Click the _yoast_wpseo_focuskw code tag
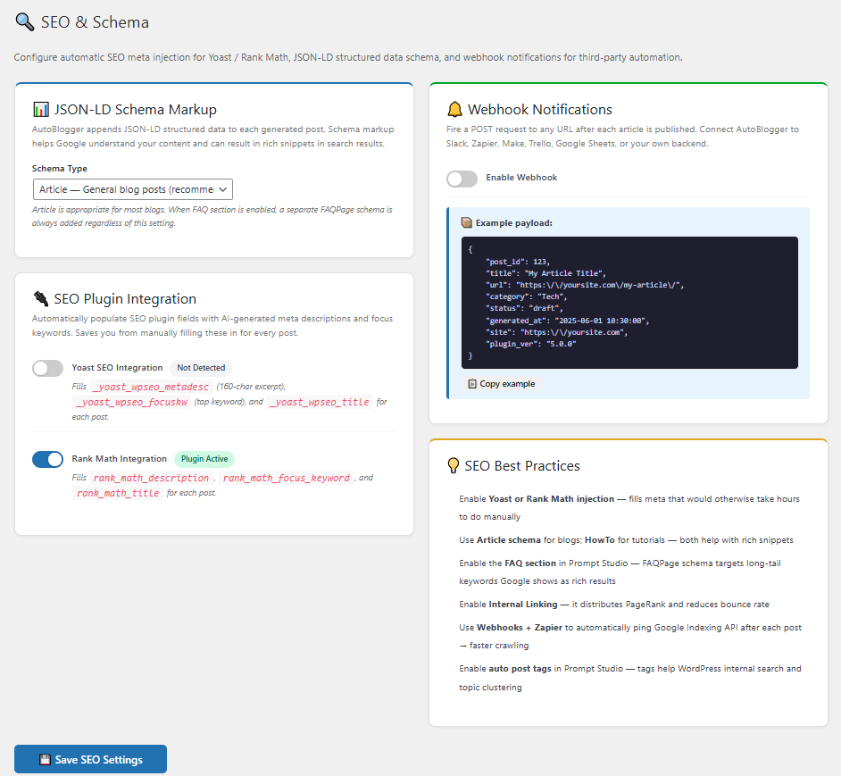Viewport: 841px width, 776px height. click(131, 402)
